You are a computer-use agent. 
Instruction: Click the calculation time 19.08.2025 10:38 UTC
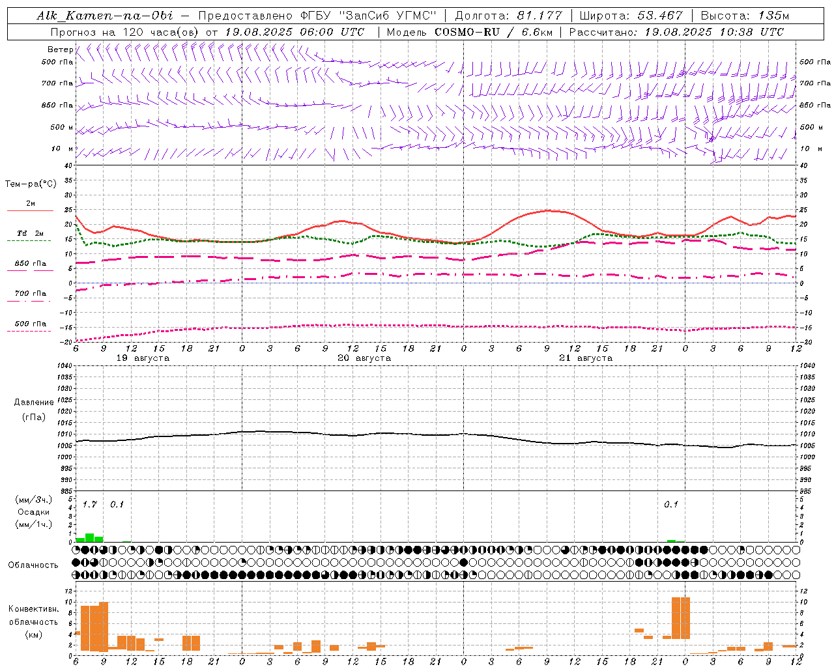coord(714,32)
